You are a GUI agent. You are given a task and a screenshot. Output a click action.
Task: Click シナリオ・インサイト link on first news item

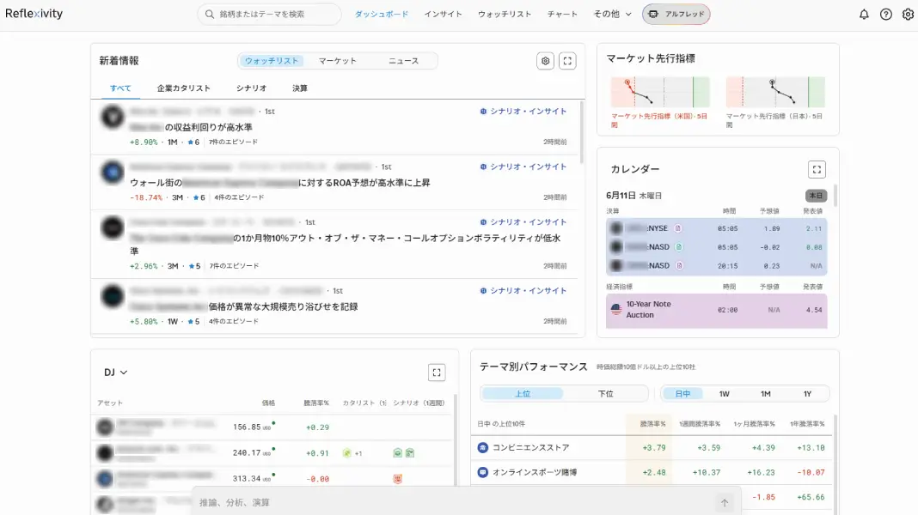523,111
